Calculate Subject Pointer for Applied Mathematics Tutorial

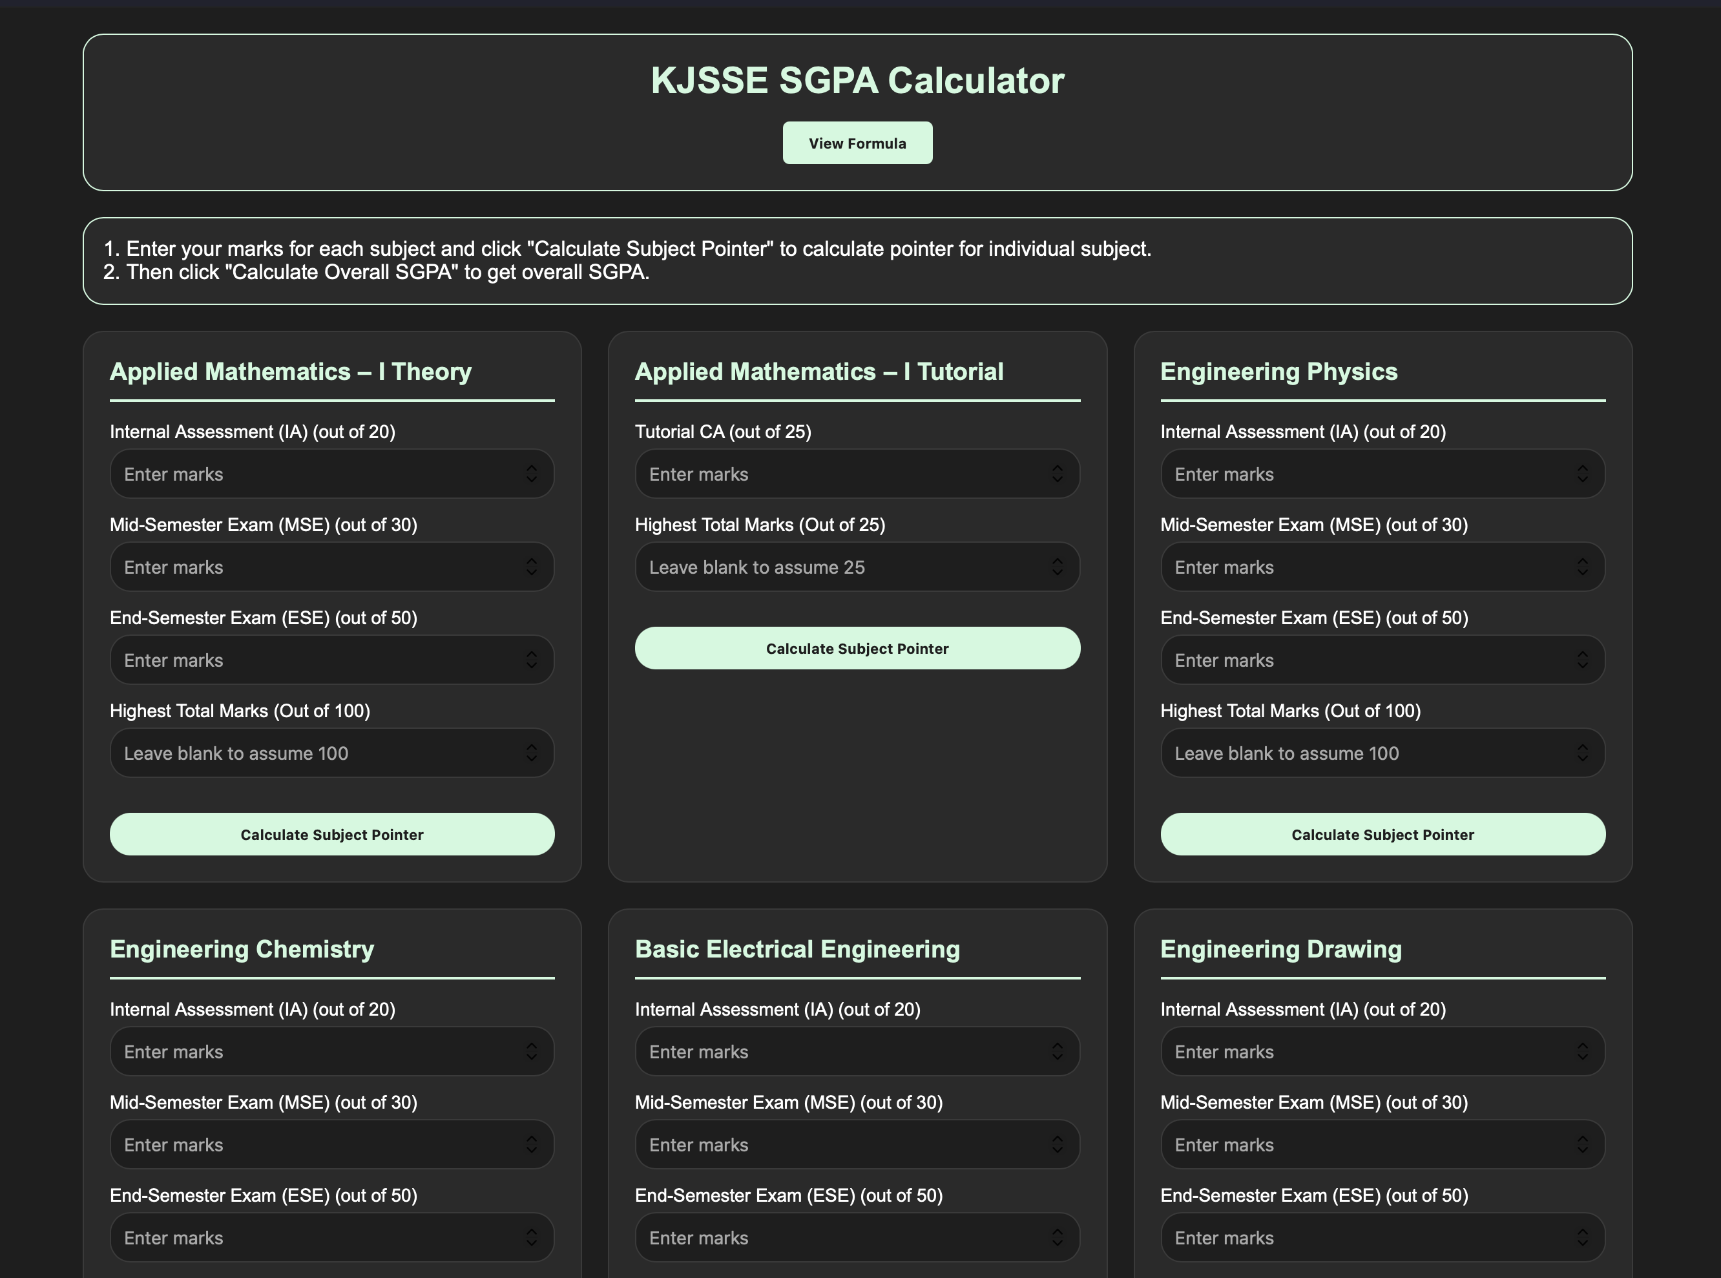click(857, 648)
